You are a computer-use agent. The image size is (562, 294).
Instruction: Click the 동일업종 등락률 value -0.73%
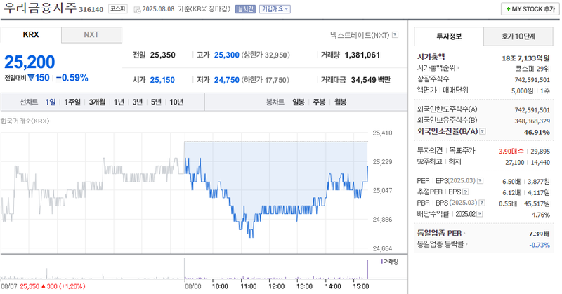[540, 245]
